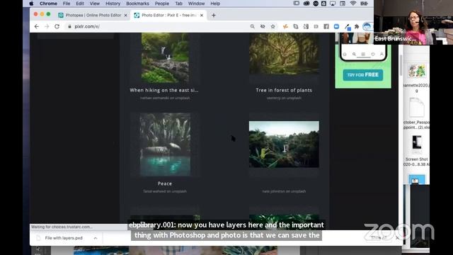Click 'Tree in forest of plants' caption
Image resolution: width=453 pixels, height=255 pixels.
(x=284, y=90)
